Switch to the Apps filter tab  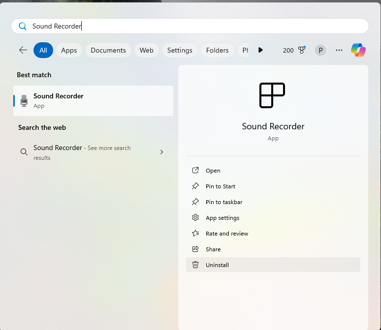click(x=69, y=50)
